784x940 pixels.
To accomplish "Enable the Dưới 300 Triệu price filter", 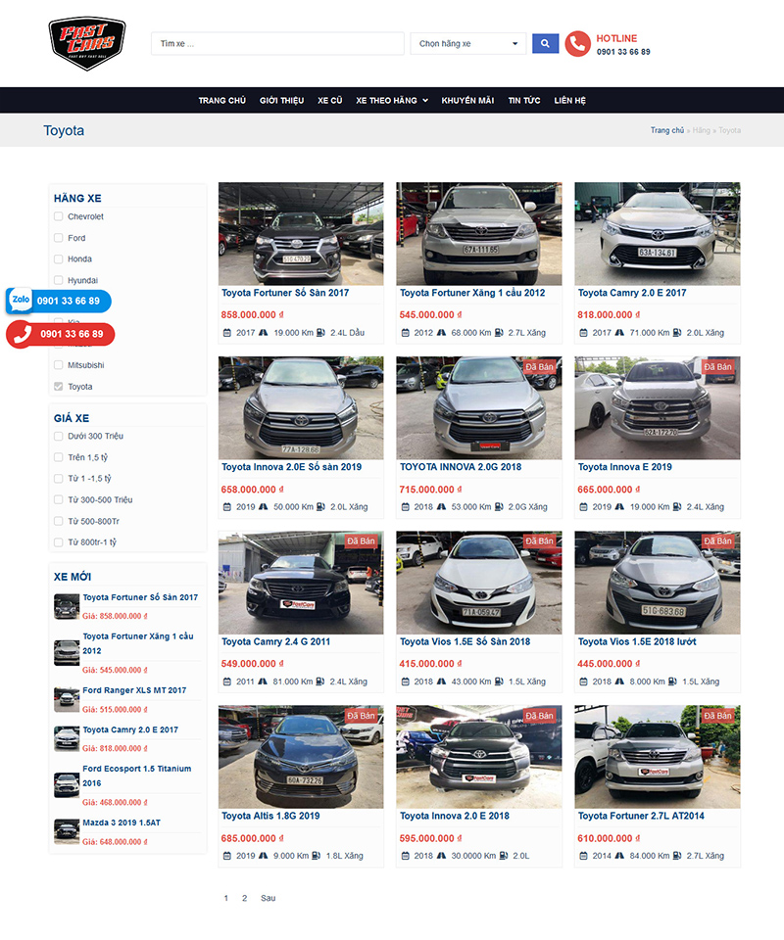I will click(x=59, y=436).
